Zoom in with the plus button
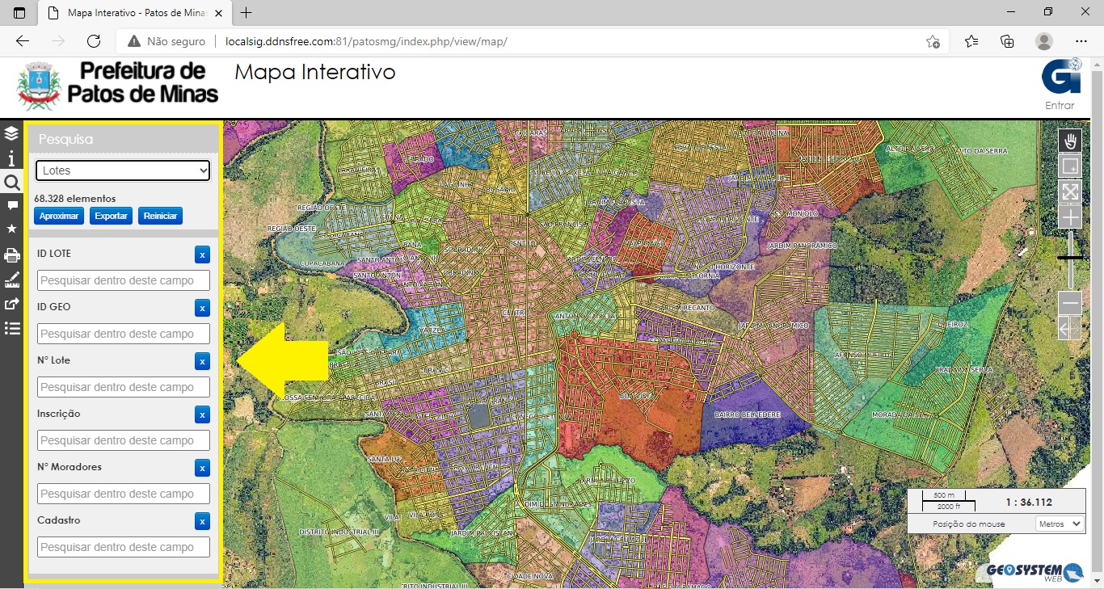1104x589 pixels. tap(1070, 217)
